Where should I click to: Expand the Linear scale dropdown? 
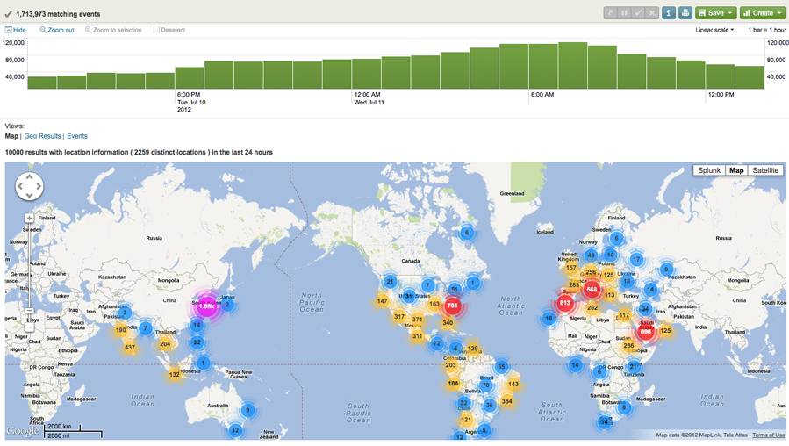tap(714, 30)
